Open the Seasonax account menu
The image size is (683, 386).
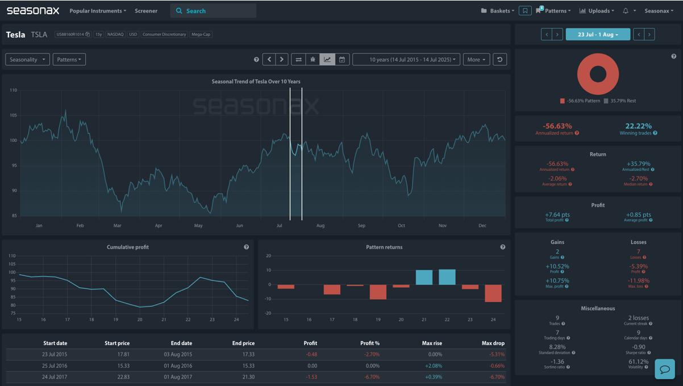point(659,11)
